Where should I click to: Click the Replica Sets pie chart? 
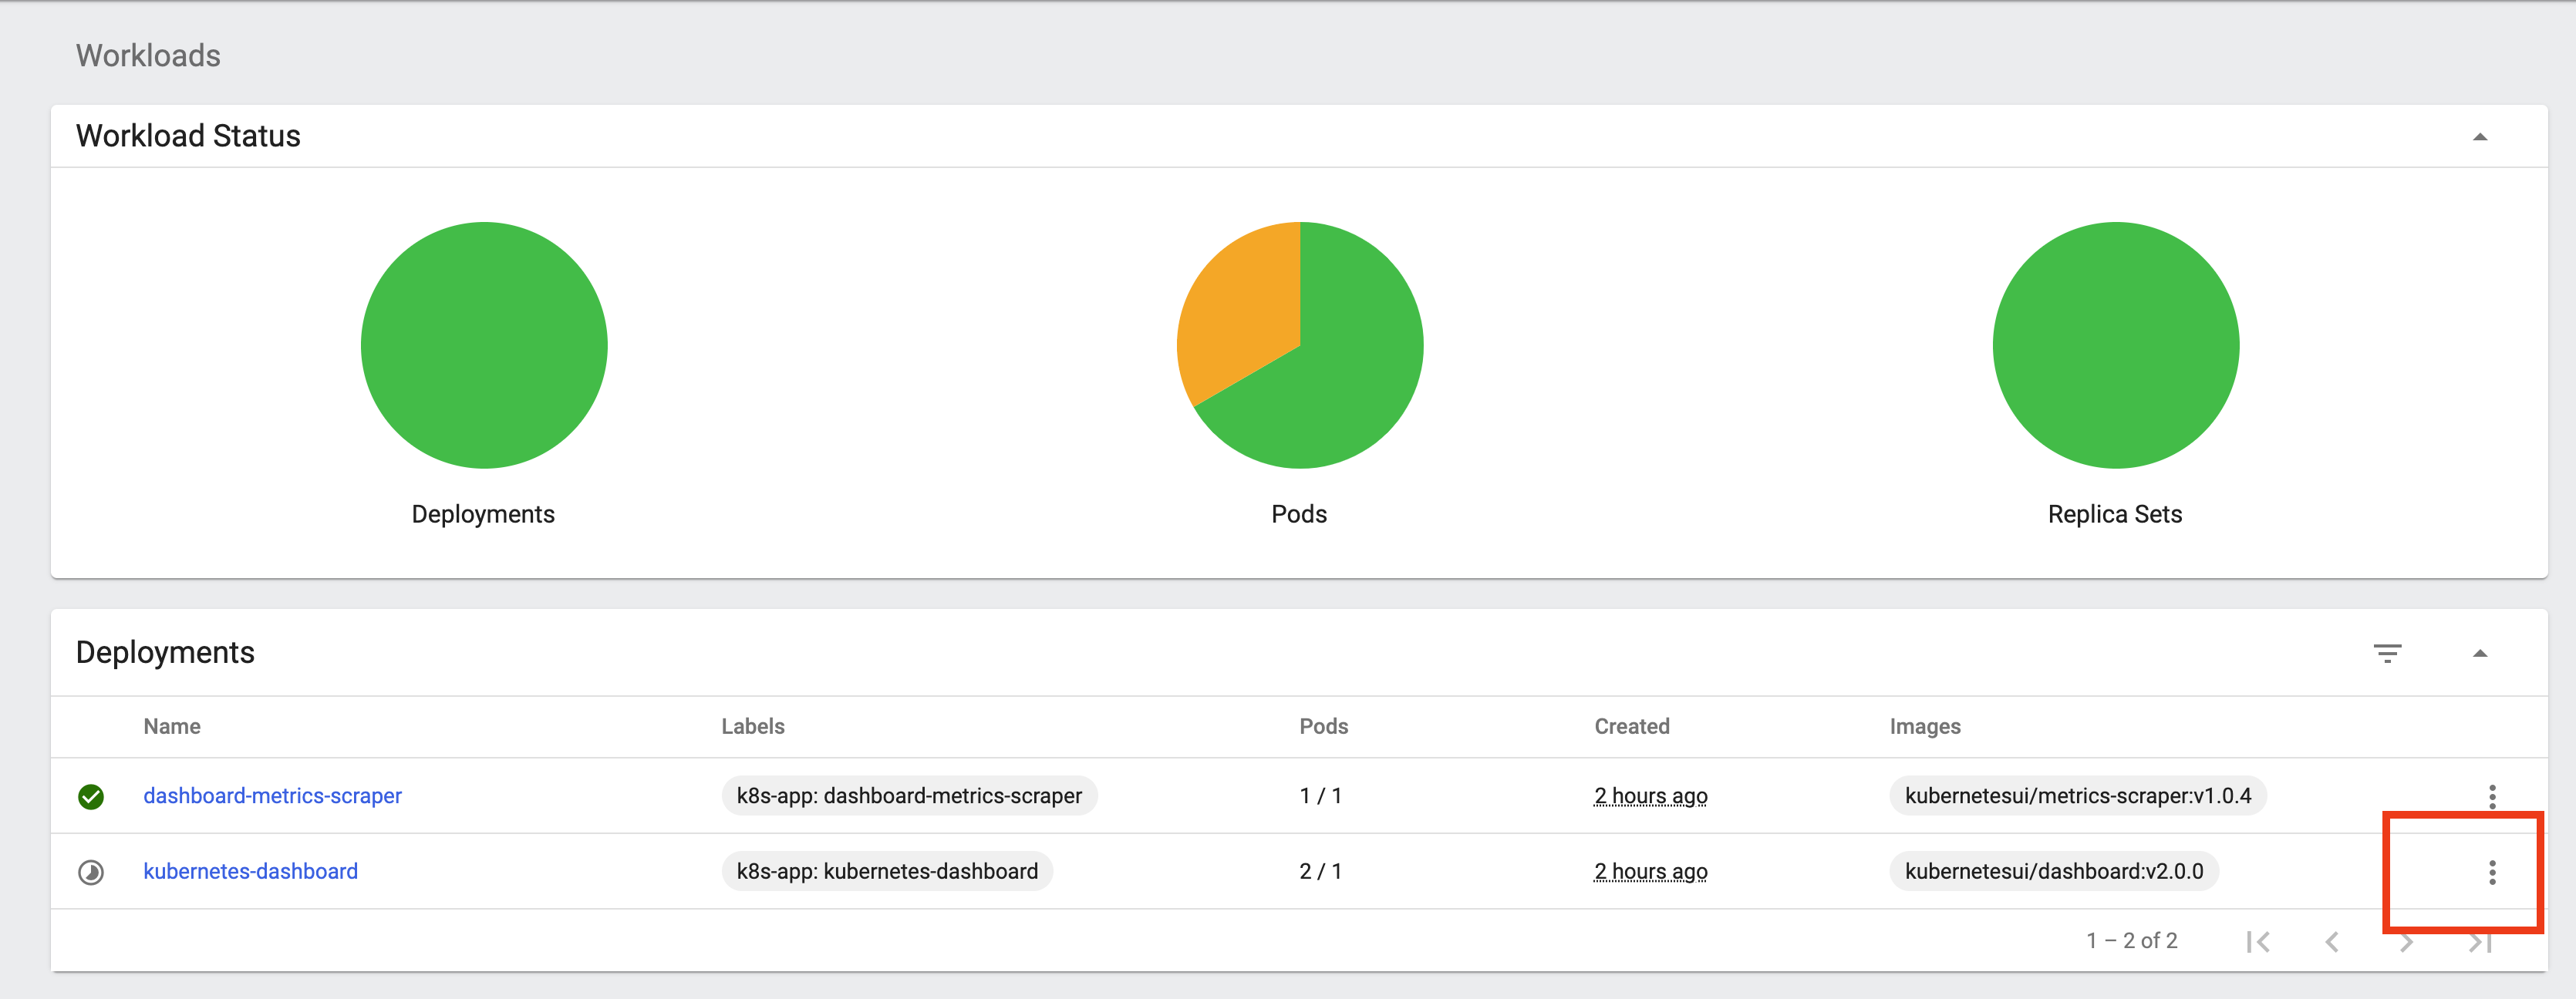[x=2114, y=345]
